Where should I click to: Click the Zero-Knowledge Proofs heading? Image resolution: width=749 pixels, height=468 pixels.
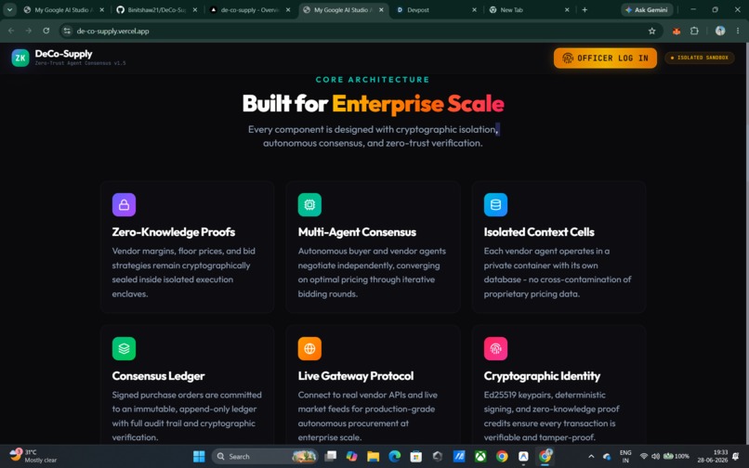coord(174,232)
